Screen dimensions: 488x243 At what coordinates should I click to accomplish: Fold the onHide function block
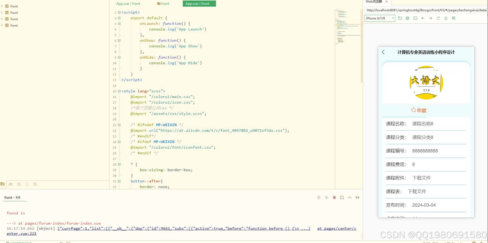pos(119,57)
